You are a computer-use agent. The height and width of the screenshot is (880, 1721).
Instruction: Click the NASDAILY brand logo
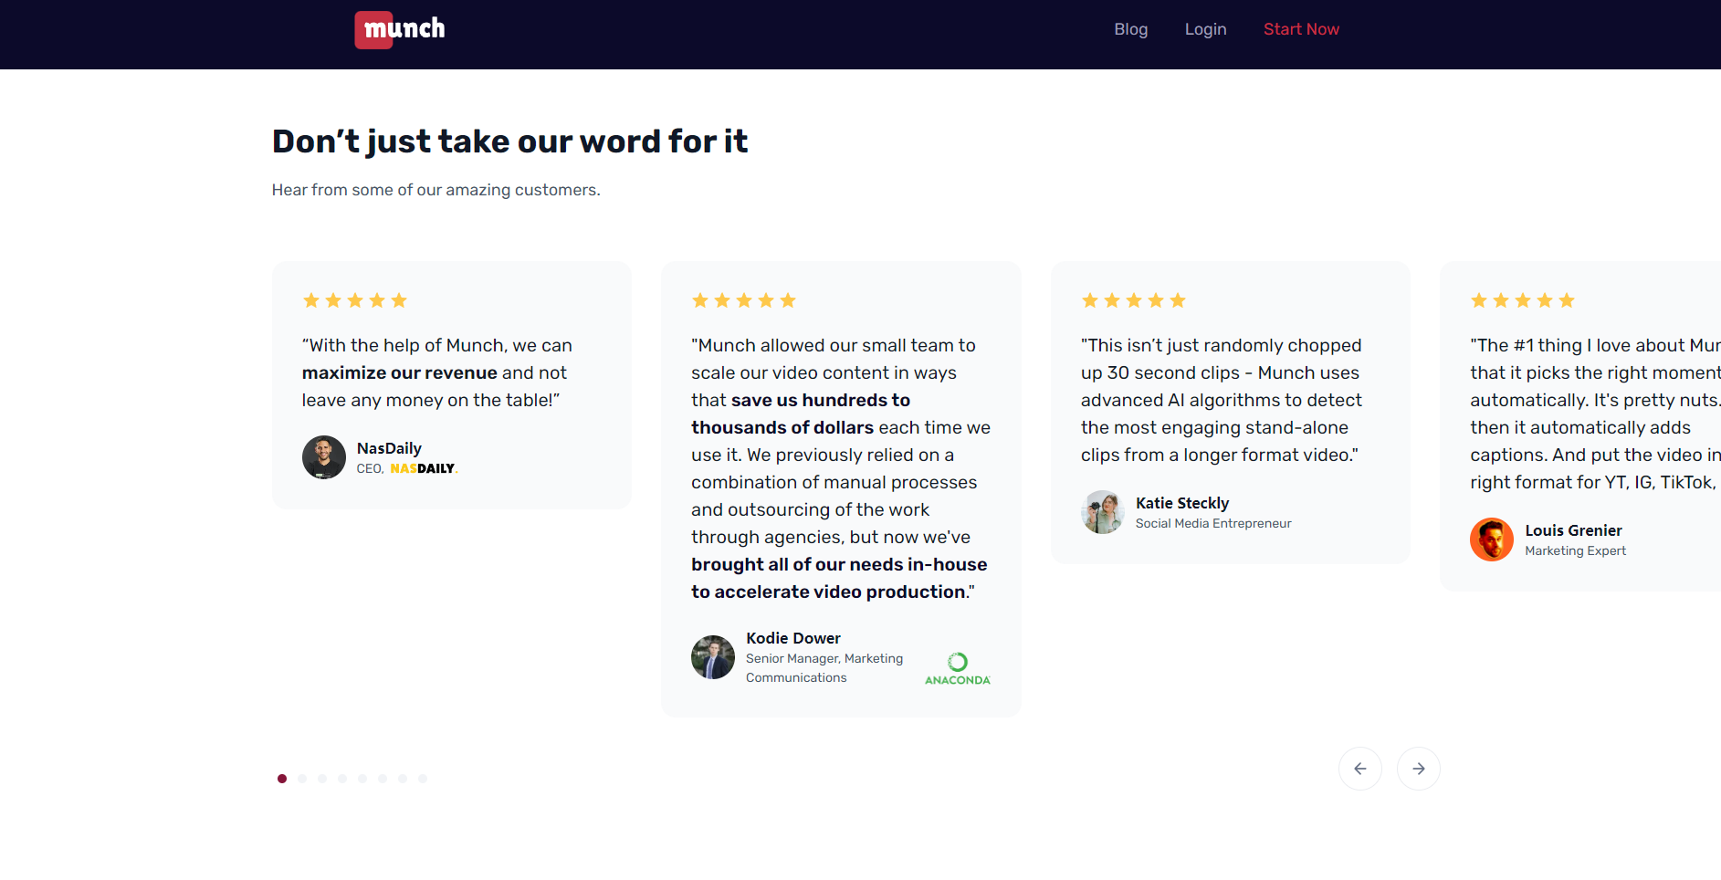pyautogui.click(x=423, y=468)
